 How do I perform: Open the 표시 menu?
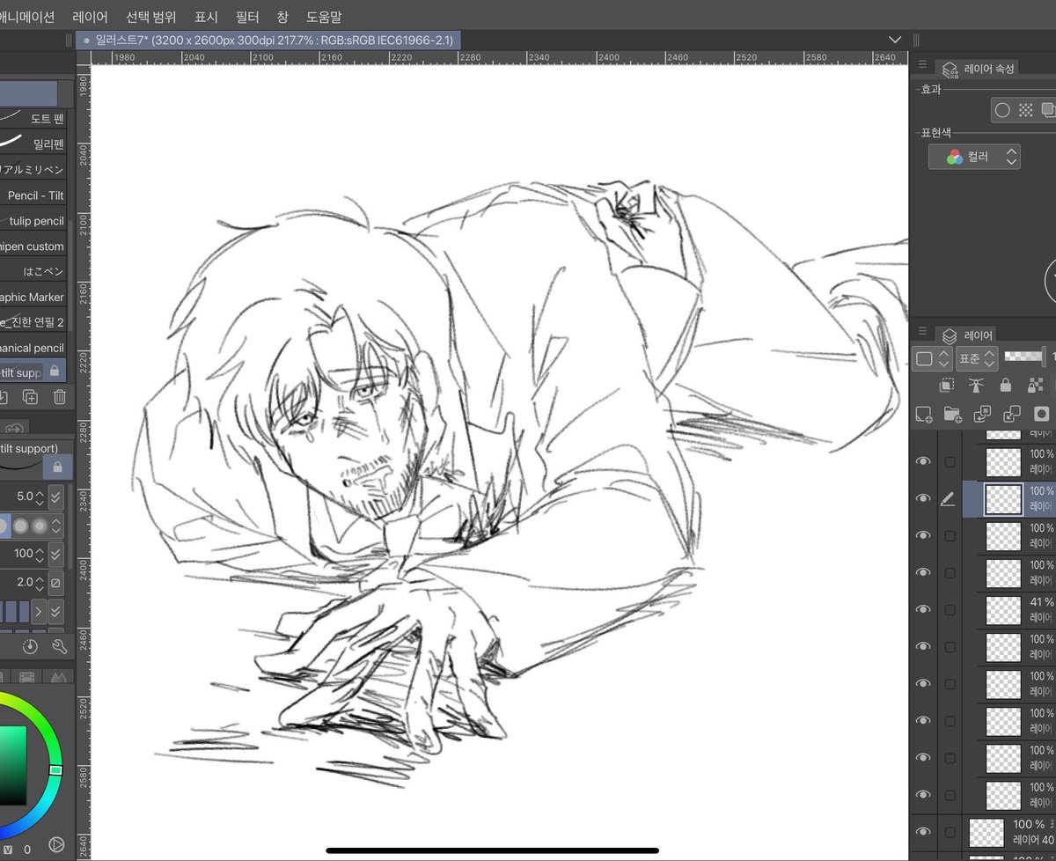pos(206,17)
